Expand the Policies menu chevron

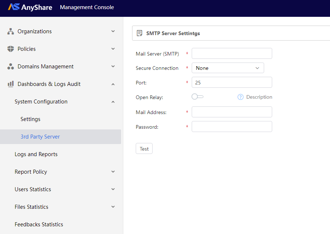(x=113, y=49)
